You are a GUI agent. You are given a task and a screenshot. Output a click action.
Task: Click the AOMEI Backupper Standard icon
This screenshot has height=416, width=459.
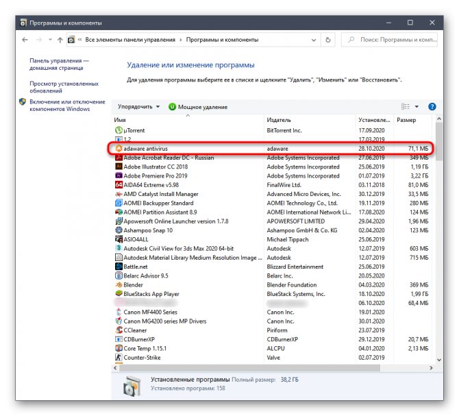[x=119, y=203]
